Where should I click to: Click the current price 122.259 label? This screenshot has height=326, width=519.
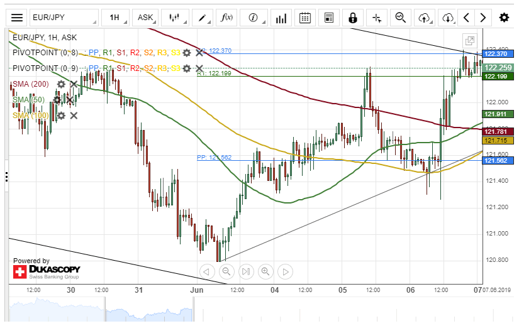click(x=498, y=68)
